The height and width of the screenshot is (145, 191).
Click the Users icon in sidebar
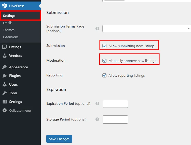[x=5, y=84]
